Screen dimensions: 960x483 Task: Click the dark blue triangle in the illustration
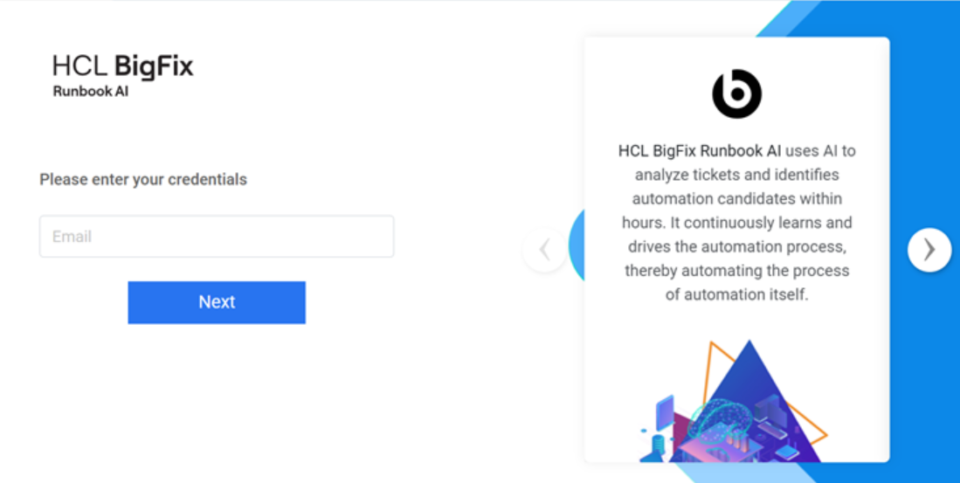pyautogui.click(x=753, y=376)
